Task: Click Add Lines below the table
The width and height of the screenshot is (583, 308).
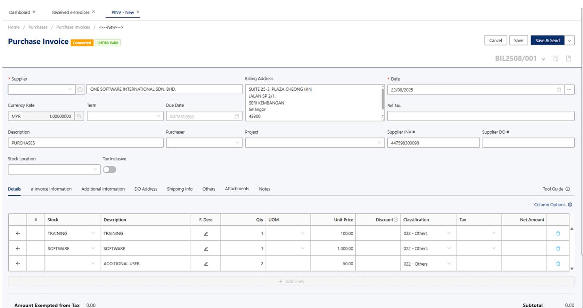Action: pos(291,281)
